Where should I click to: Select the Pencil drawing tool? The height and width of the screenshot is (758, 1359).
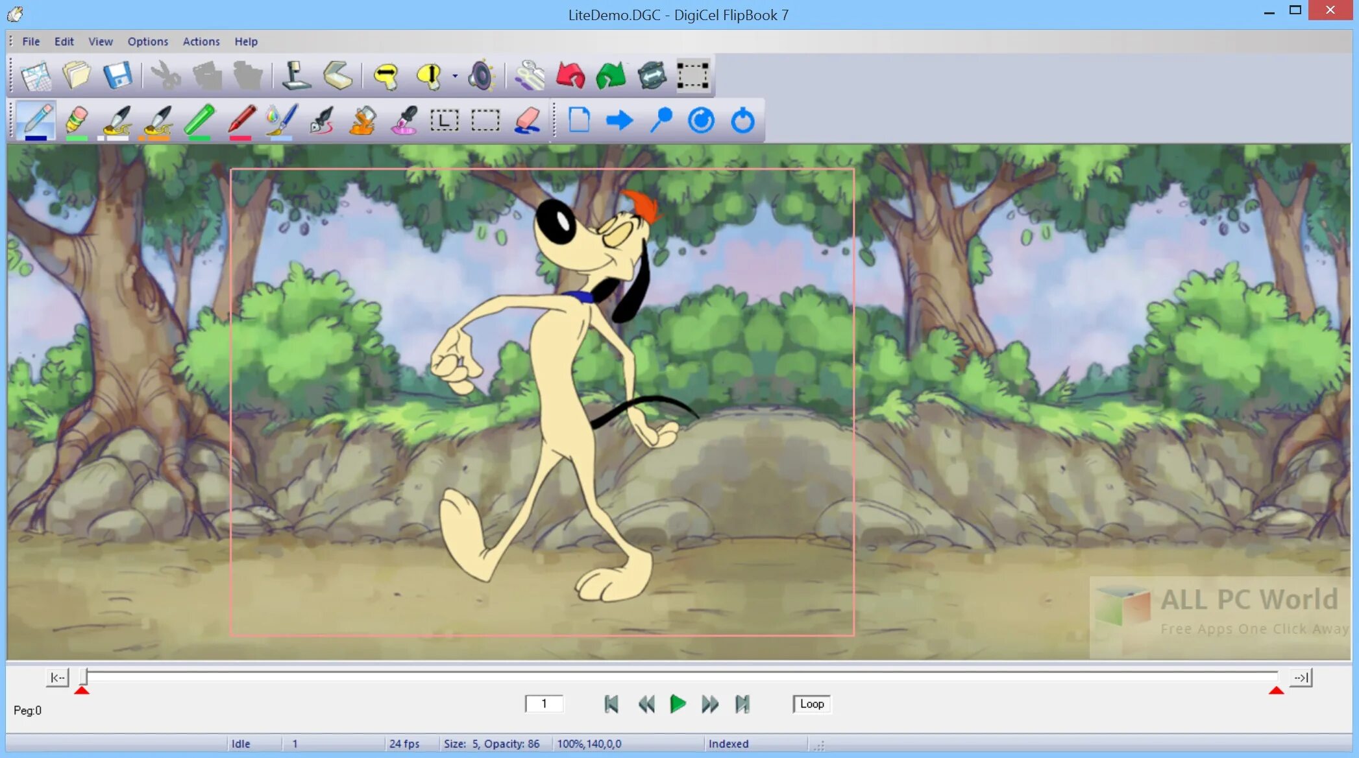point(36,120)
